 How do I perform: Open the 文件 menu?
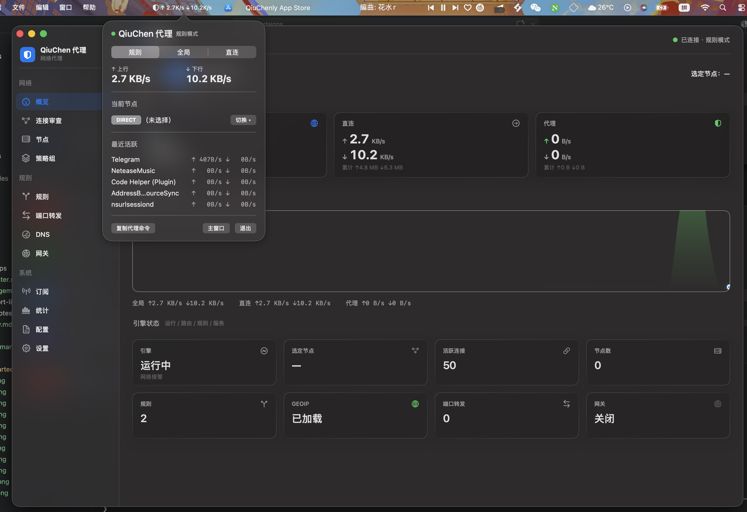coord(18,7)
